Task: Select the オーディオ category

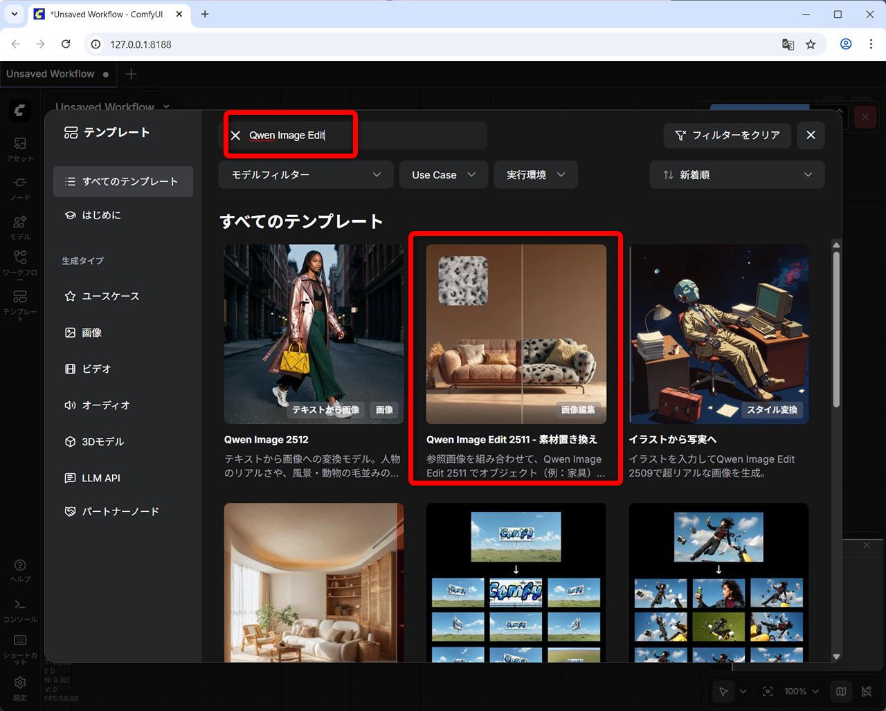Action: coord(105,405)
